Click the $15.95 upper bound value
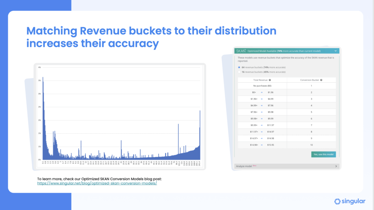The width and height of the screenshot is (374, 210). (x=271, y=145)
